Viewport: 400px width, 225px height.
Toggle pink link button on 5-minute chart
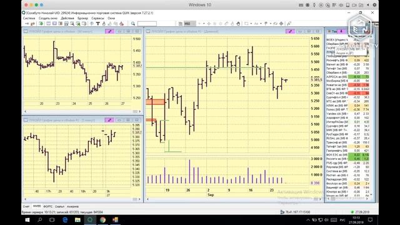coord(109,120)
